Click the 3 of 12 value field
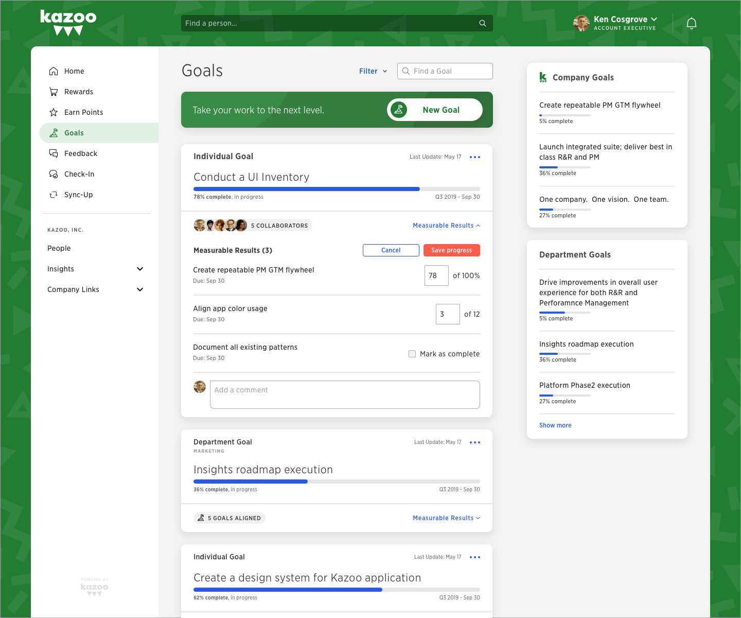 (448, 314)
